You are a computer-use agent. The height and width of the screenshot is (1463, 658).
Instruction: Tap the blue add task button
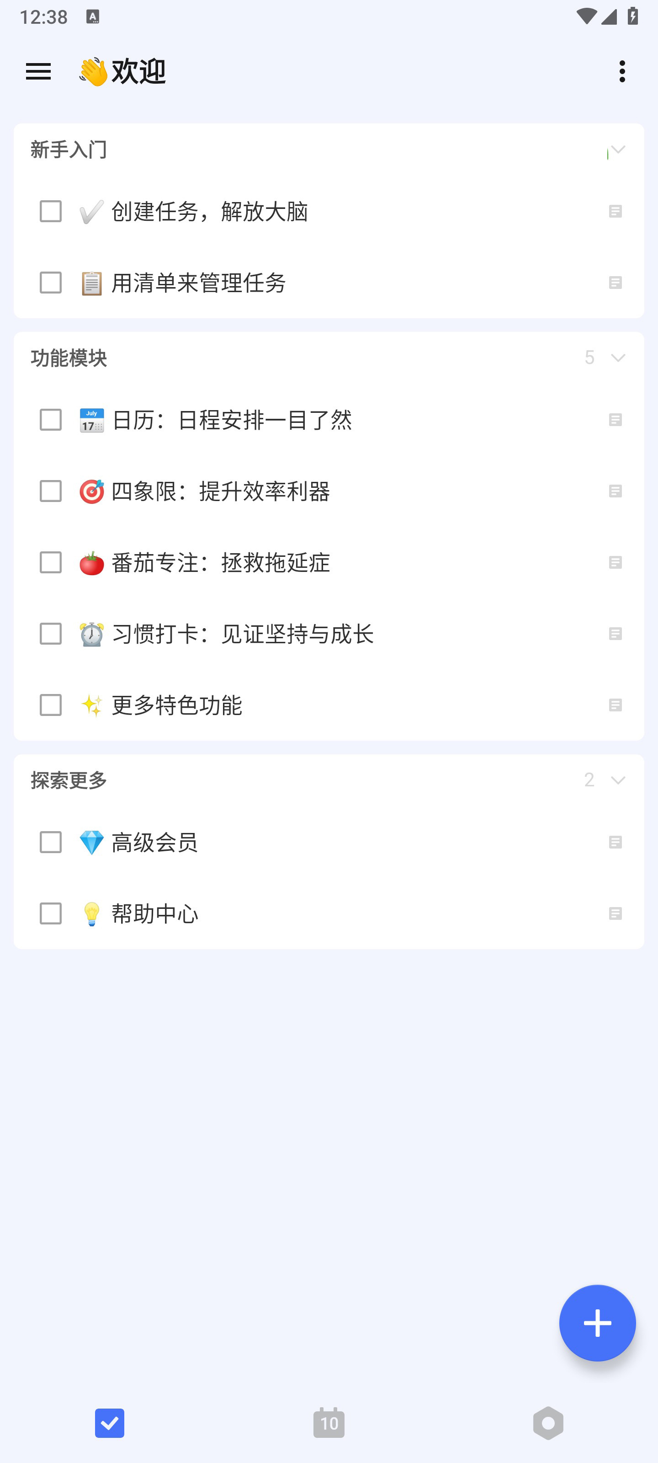pyautogui.click(x=597, y=1322)
